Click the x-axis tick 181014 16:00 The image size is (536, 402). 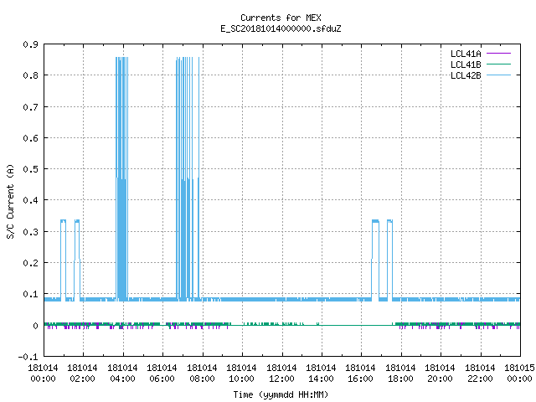click(361, 374)
